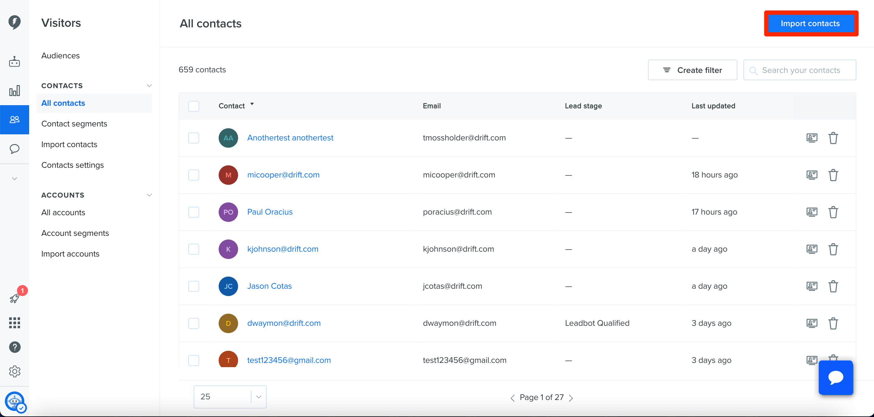Open Account segments menu item
The image size is (874, 417).
(x=75, y=233)
